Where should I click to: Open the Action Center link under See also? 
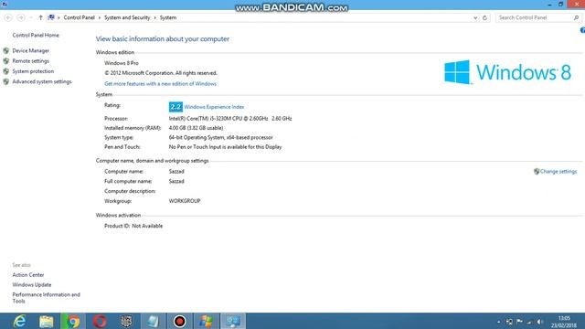pyautogui.click(x=28, y=275)
